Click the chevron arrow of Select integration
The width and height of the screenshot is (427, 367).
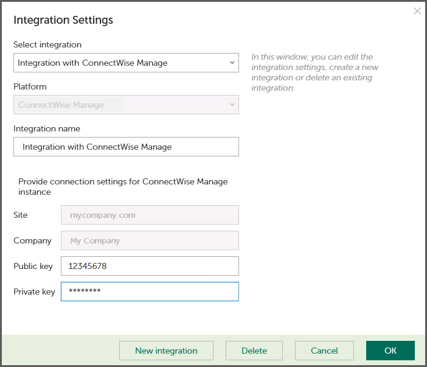click(232, 63)
